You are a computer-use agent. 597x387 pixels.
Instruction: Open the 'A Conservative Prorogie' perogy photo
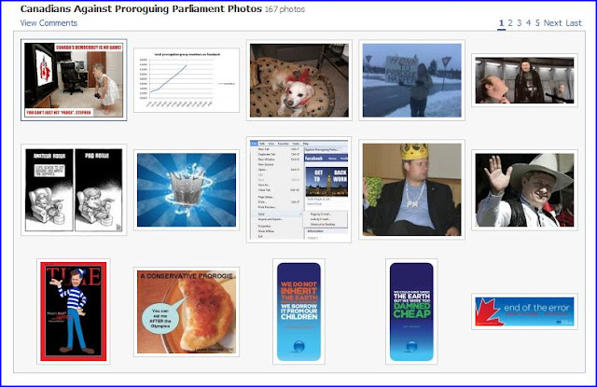point(187,311)
